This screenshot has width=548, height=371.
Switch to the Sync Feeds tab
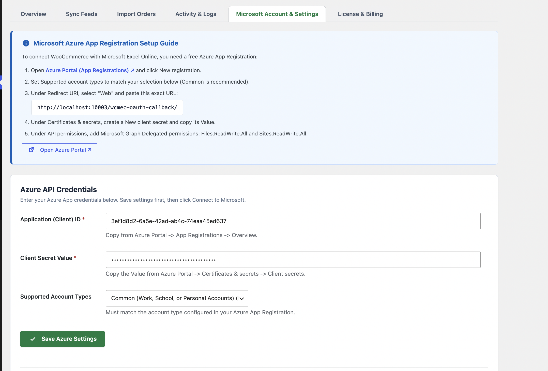[82, 14]
